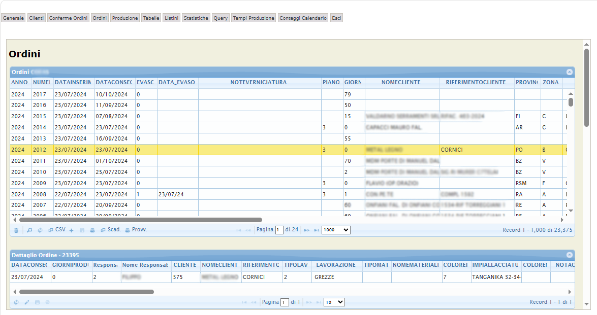The image size is (597, 315).
Task: Click the TANGANIKA 32-34 cell
Action: pos(496,277)
